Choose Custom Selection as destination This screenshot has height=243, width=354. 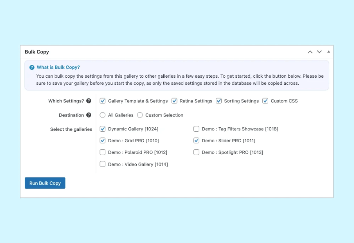(140, 115)
